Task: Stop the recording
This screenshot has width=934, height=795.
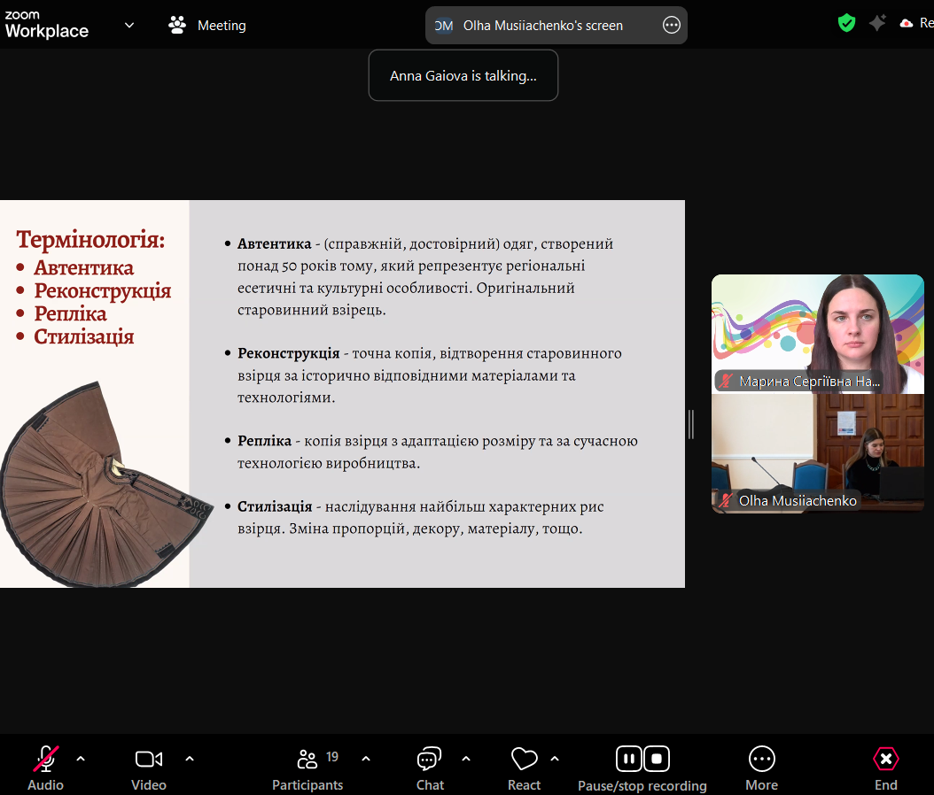Action: pos(657,759)
